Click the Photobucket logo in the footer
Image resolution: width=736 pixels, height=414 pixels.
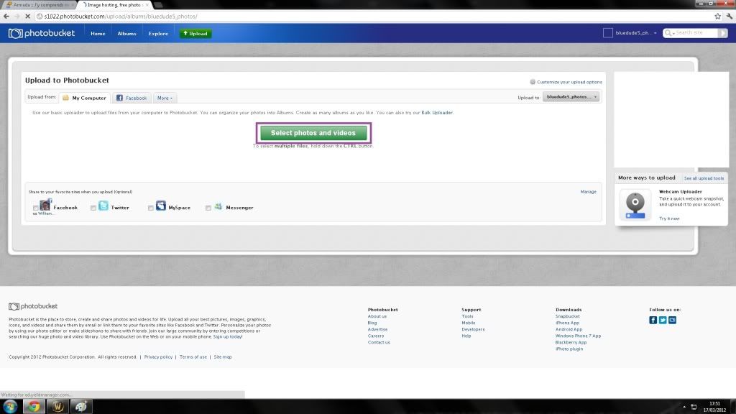pos(33,306)
